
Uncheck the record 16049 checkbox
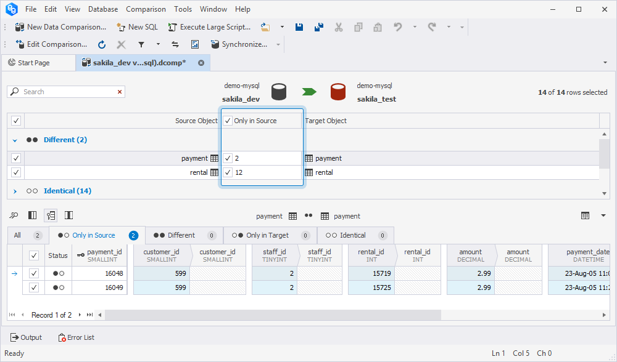pyautogui.click(x=34, y=288)
